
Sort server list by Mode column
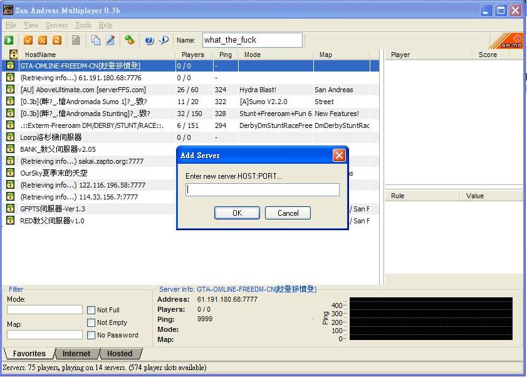[276, 55]
